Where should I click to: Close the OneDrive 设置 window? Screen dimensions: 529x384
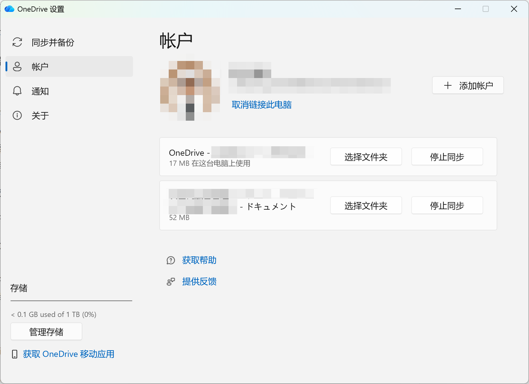pos(514,9)
